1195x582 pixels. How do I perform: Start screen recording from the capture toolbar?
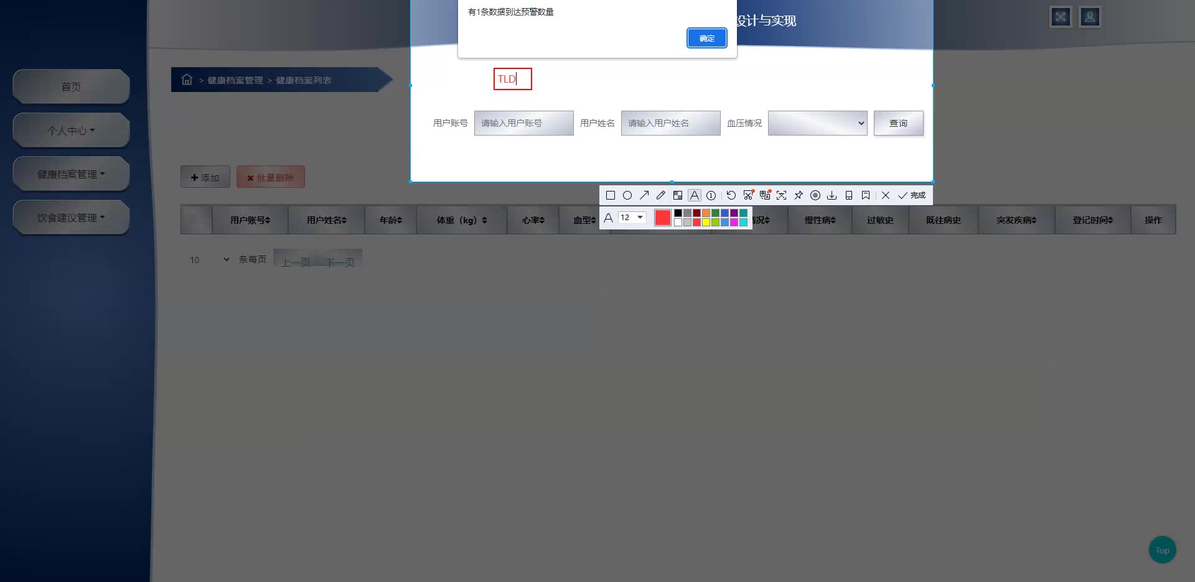coord(815,195)
